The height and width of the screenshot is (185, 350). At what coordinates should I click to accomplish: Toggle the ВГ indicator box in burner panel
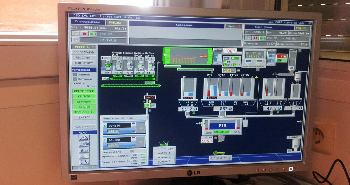[x=225, y=62]
